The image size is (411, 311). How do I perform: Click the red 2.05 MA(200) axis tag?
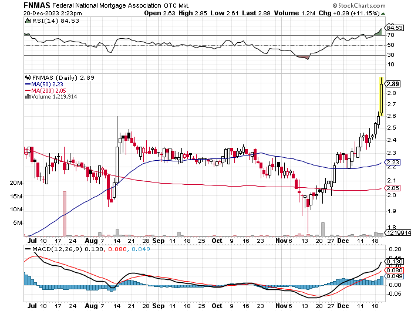[x=392, y=188]
